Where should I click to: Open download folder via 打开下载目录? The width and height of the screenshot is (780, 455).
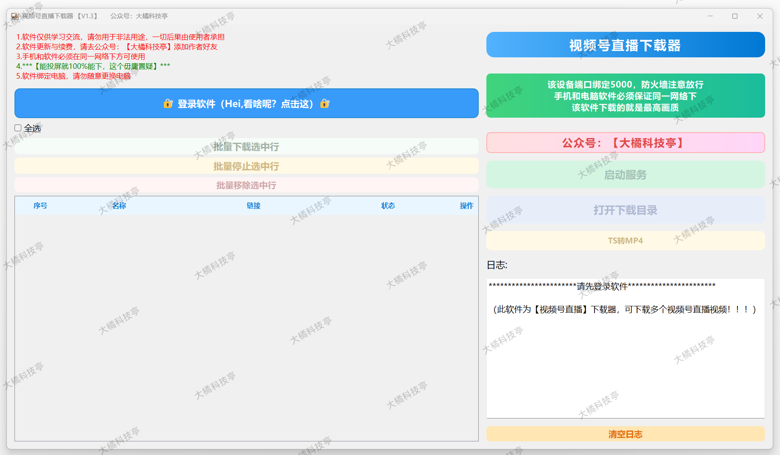[626, 210]
